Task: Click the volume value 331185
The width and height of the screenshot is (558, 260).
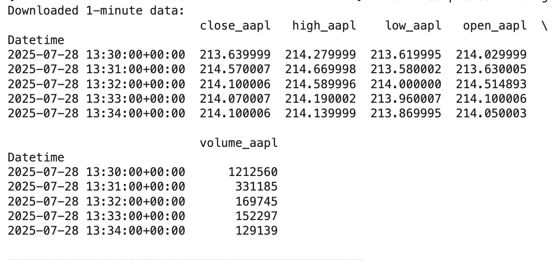Action: 256,187
